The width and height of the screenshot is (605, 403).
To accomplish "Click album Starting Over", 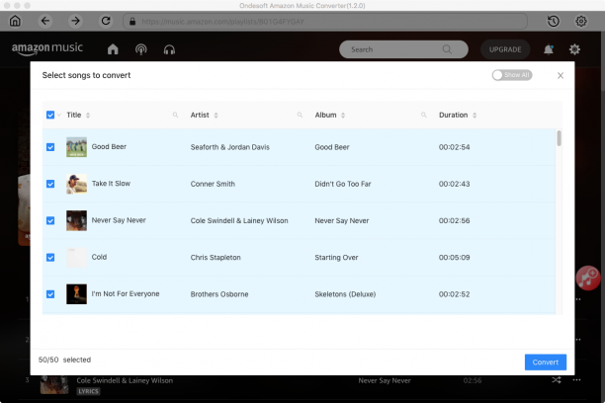I will (x=336, y=257).
